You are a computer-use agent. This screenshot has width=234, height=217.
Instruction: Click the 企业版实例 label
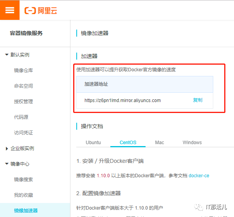pyautogui.click(x=22, y=148)
